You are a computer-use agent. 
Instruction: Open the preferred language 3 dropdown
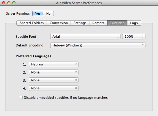point(54,80)
